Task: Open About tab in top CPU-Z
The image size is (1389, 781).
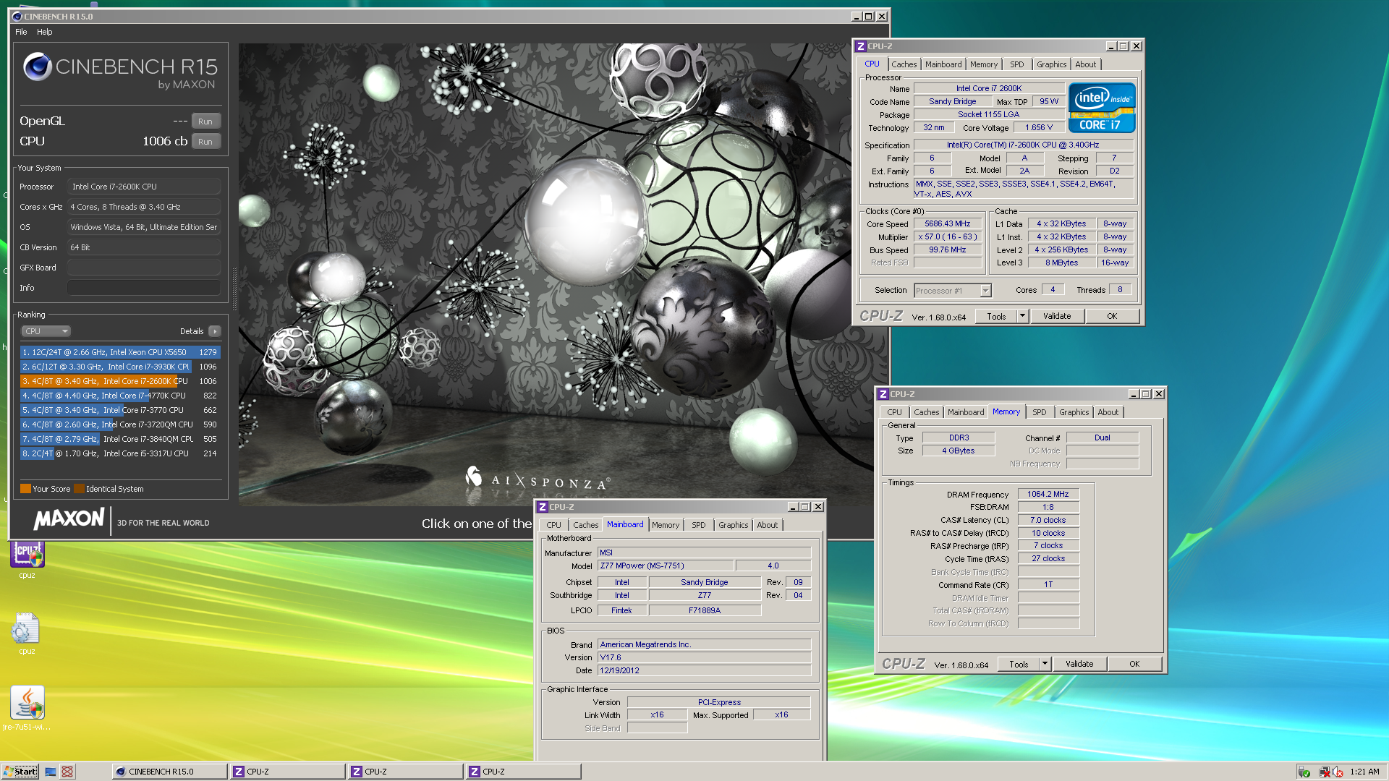Action: 1085,64
